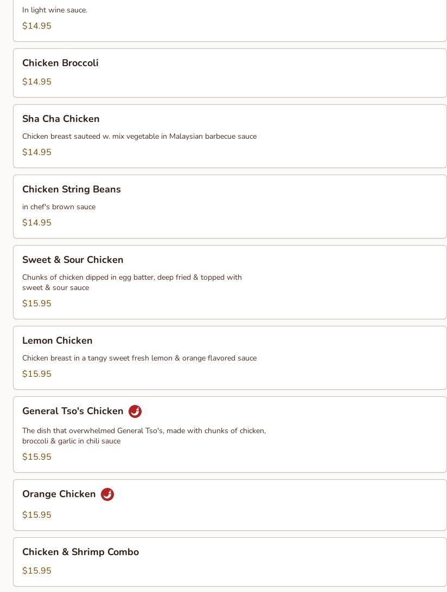447x592 pixels.
Task: Open the Chicken Broccoli menu item
Action: [x=60, y=63]
